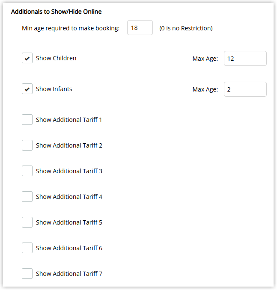The image size is (277, 290).
Task: Uncheck the Show Infants checkbox
Action: pos(27,89)
